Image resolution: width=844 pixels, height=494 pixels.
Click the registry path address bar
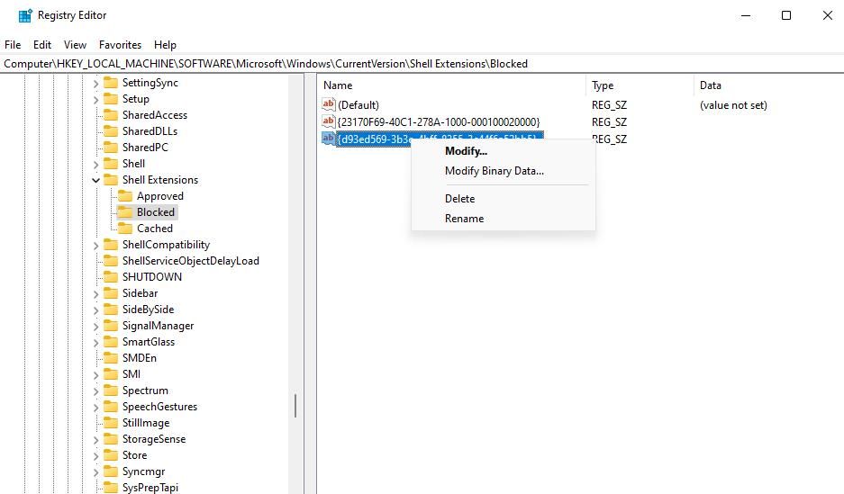pyautogui.click(x=422, y=63)
